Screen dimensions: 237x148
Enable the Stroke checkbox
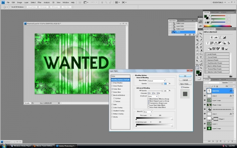112,117
